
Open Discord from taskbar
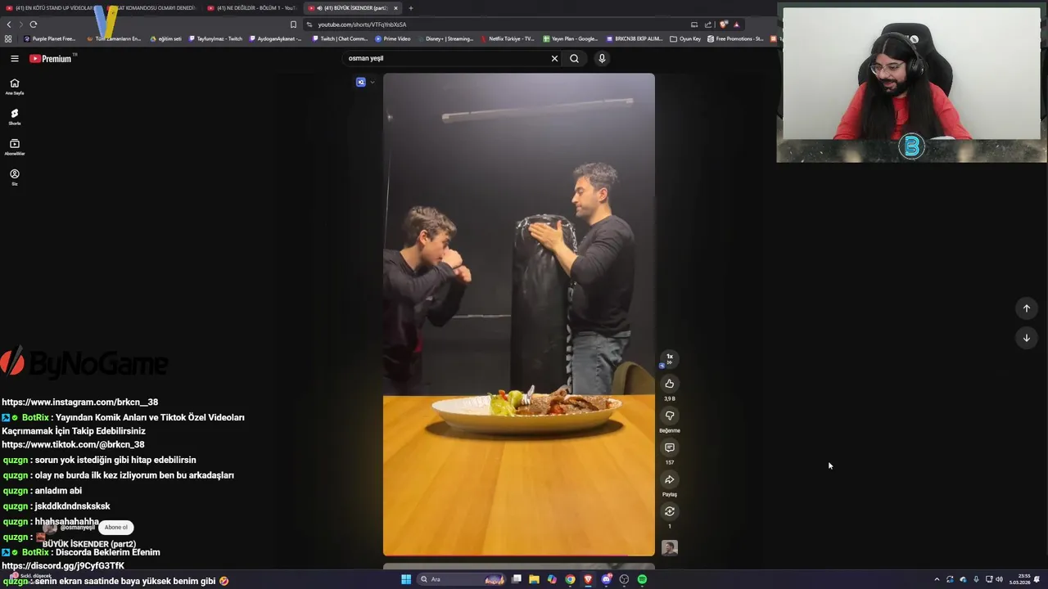point(606,579)
